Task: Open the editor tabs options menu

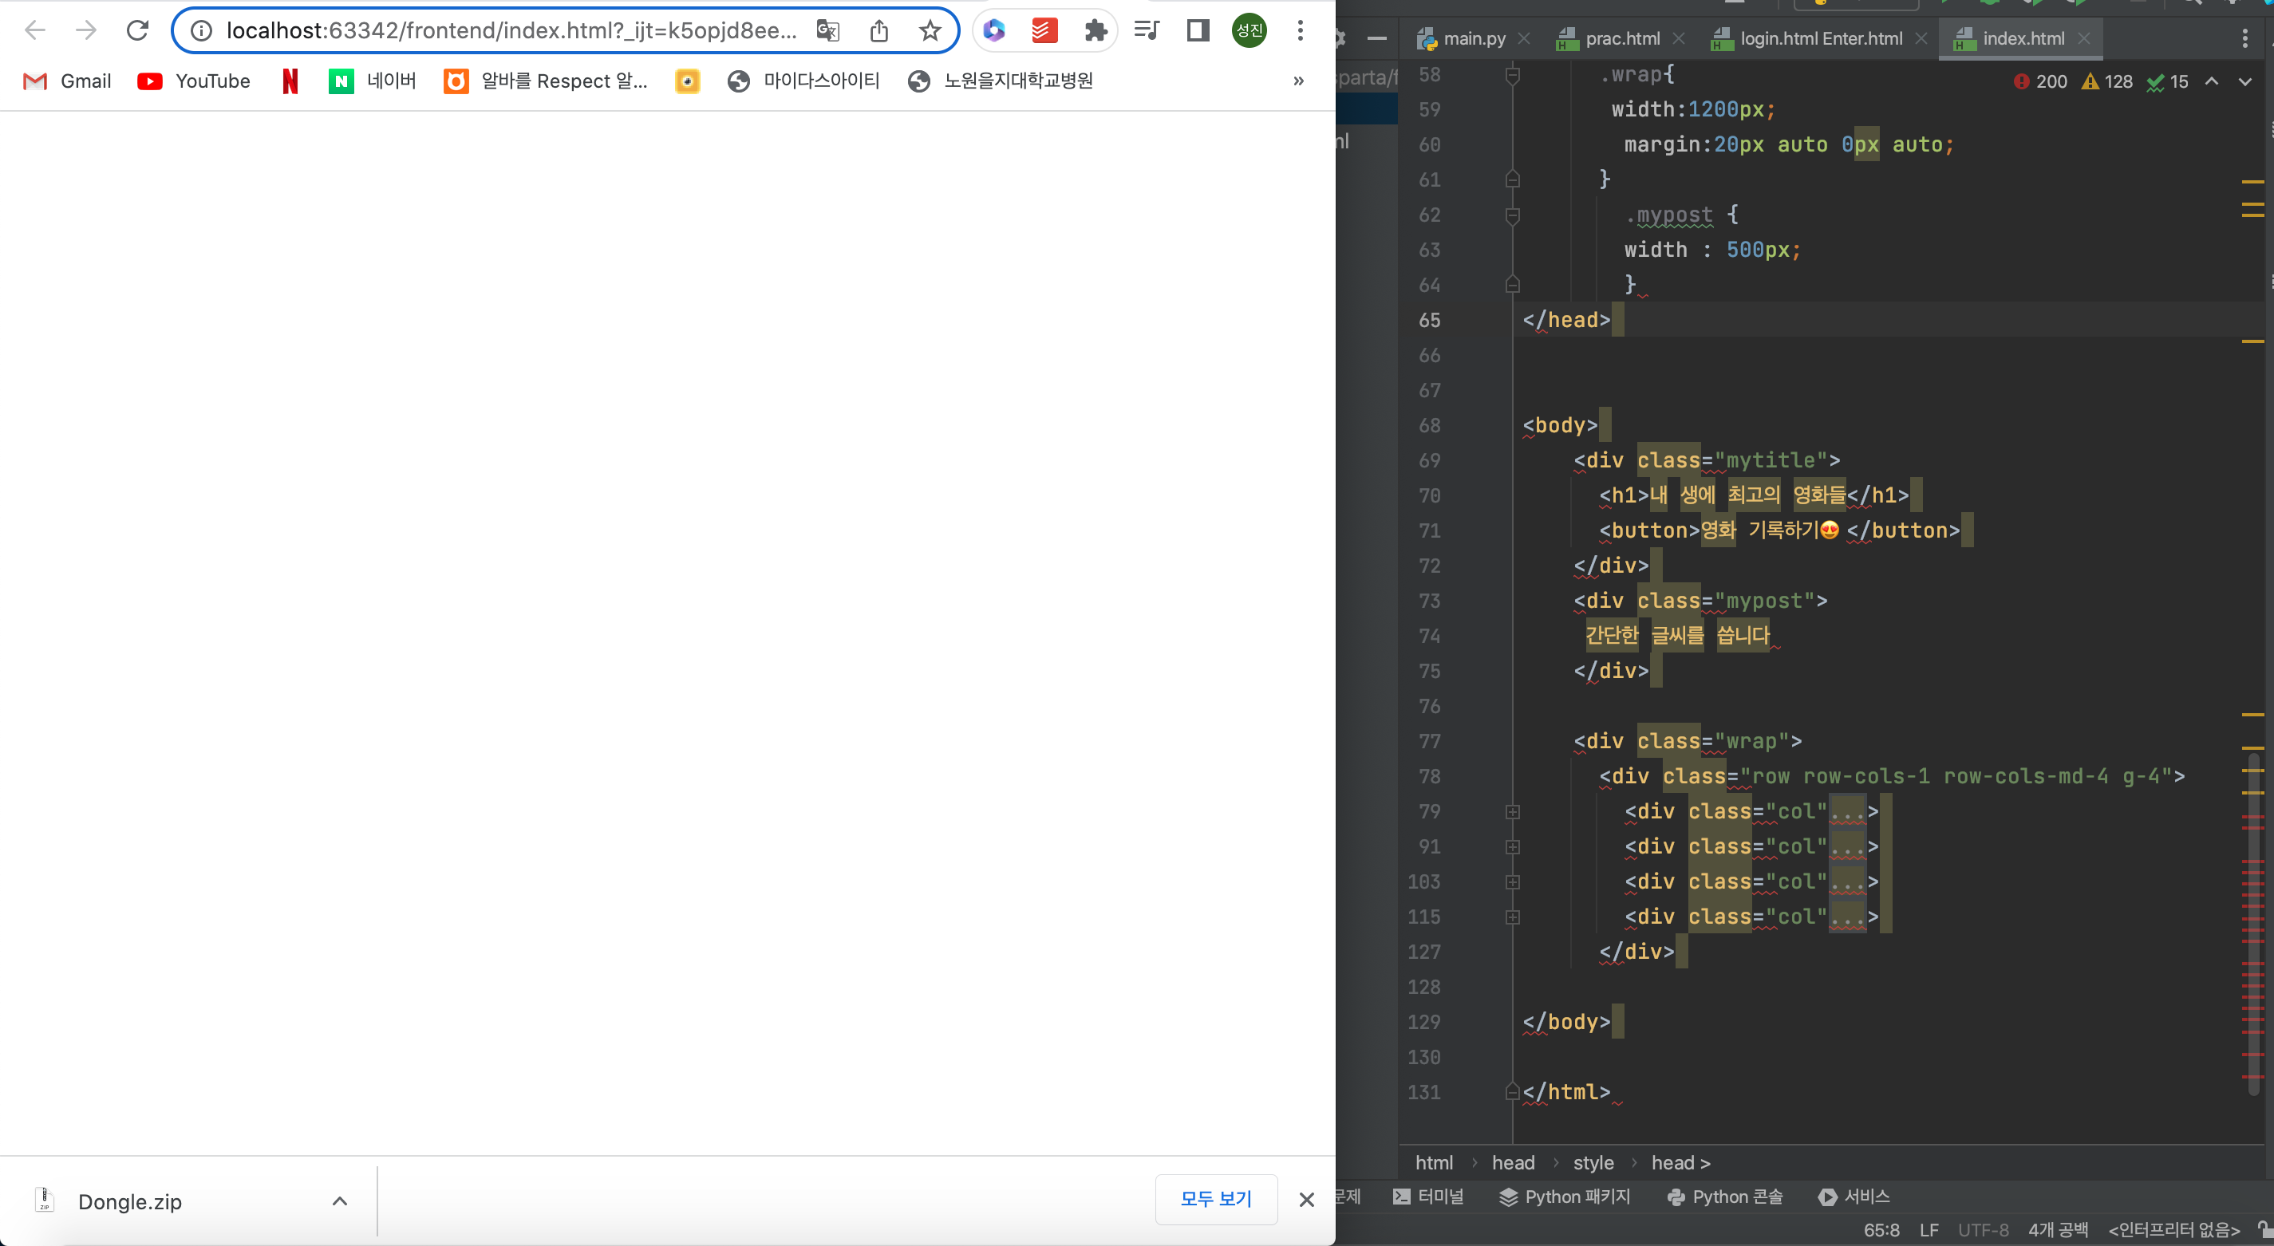Action: click(x=2244, y=39)
